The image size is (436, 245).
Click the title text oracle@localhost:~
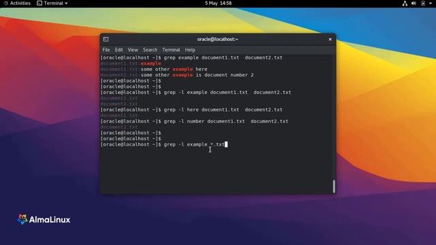[x=218, y=39]
